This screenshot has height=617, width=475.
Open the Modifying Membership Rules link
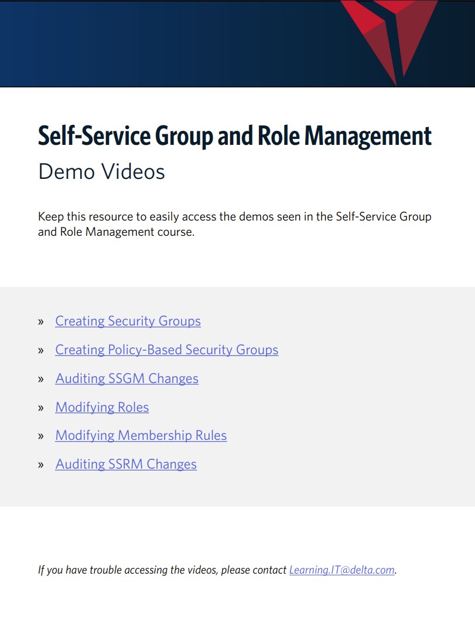[x=141, y=436]
